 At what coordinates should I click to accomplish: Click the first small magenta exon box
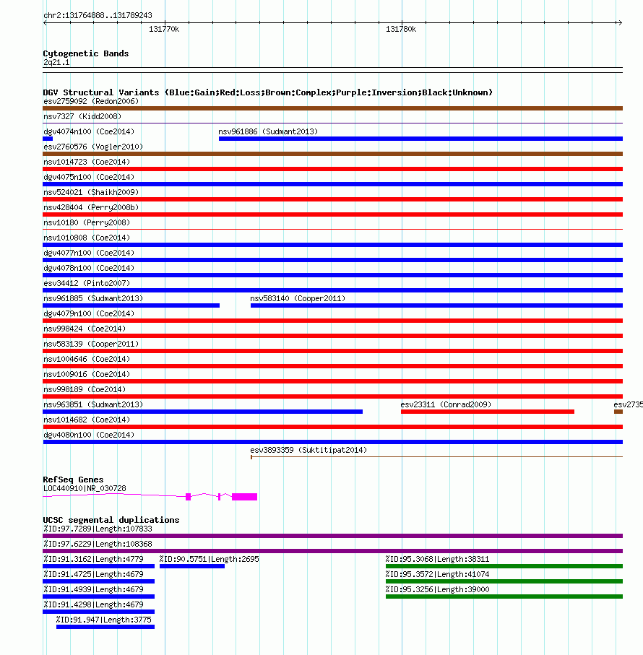pos(188,497)
